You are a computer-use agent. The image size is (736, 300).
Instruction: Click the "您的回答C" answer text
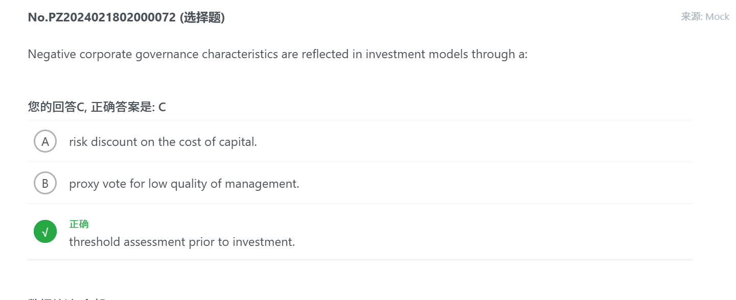tap(56, 107)
